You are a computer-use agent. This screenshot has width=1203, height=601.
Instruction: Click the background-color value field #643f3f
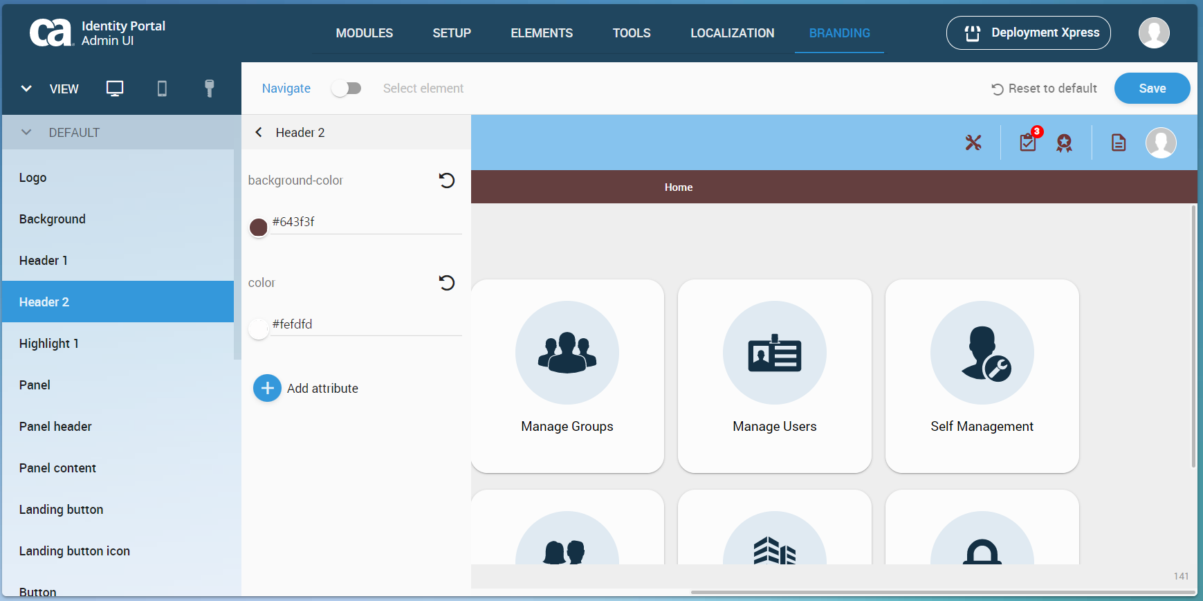click(x=366, y=222)
